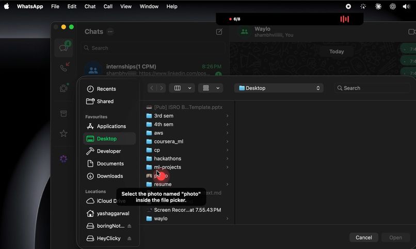Screen dimensions: 416x249
Task: Expand the hackathons folder chevron
Action: 228,159
